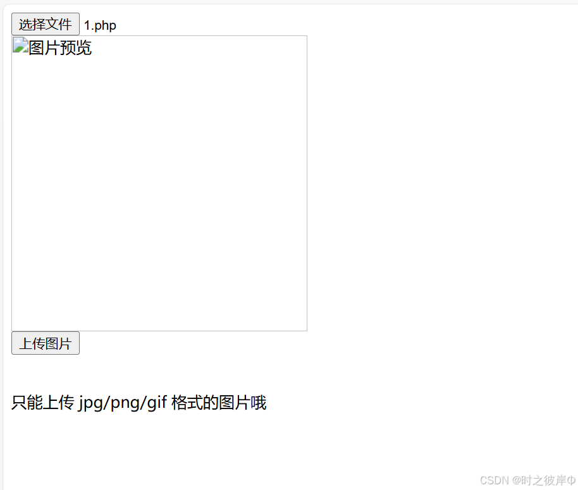Click the CSDN watermark word
The width and height of the screenshot is (578, 490).
click(495, 480)
